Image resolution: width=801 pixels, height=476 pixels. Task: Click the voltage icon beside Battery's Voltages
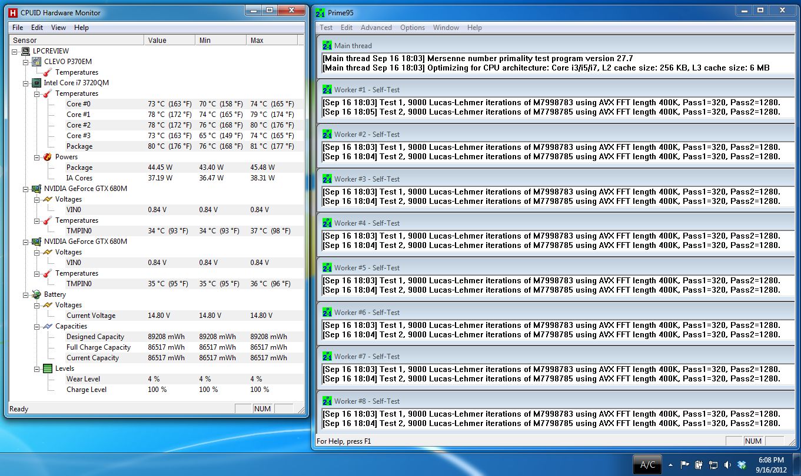point(48,305)
